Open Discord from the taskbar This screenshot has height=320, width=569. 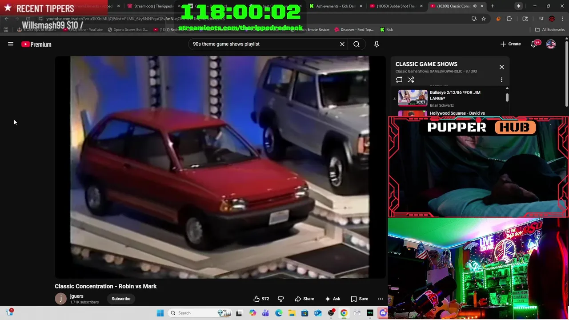[383, 313]
